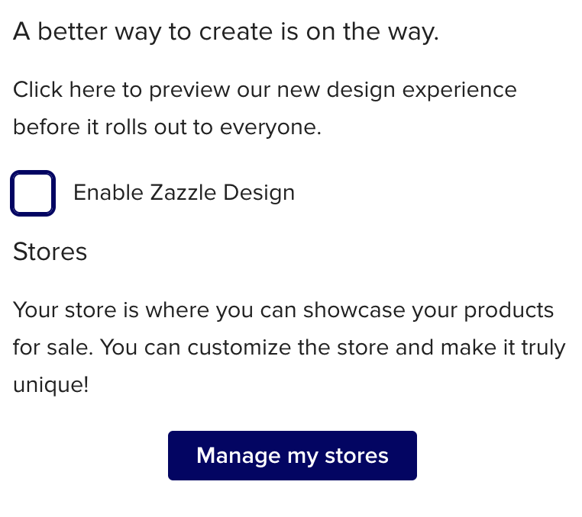582x517 pixels.
Task: Click the word 'truly' in the store description
Action: (x=543, y=348)
